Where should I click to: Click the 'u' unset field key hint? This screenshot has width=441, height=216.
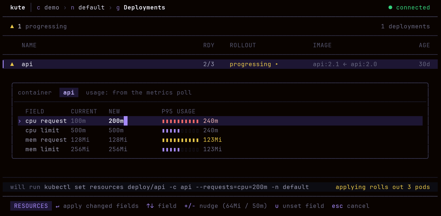click(277, 206)
